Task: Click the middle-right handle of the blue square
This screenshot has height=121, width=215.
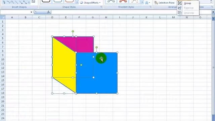Action: tap(117, 73)
